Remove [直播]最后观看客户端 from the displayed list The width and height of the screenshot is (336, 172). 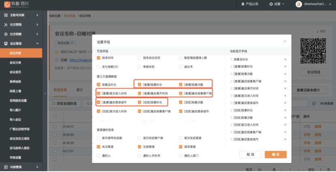coord(285,81)
